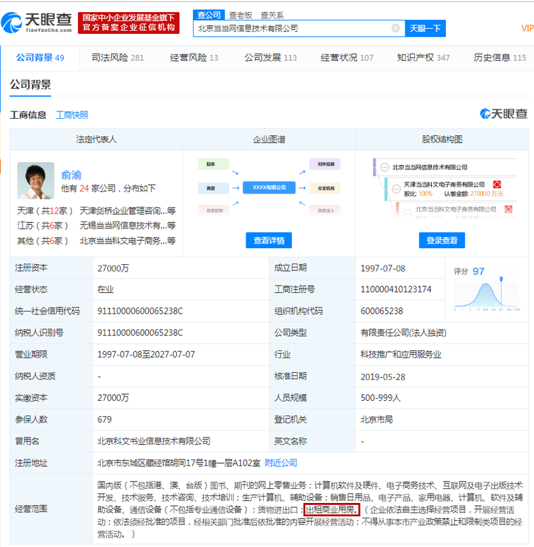Click 查看详情 button under 企业图谱

pos(269,240)
